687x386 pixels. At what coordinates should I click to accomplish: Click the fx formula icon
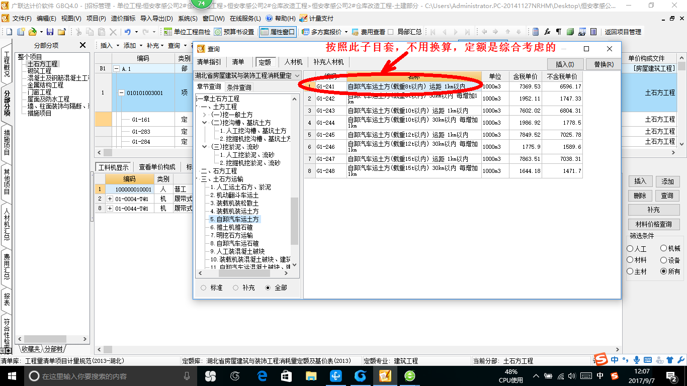coord(547,32)
